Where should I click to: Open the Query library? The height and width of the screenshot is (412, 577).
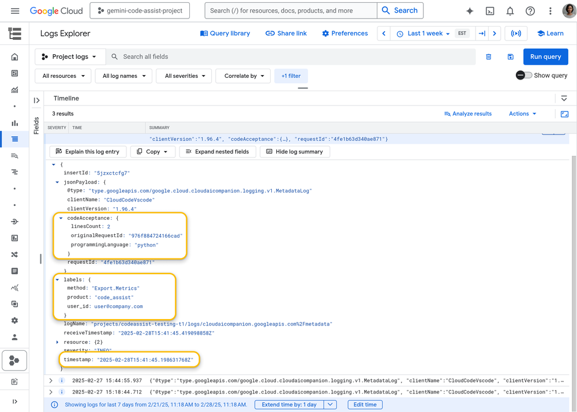[x=225, y=33]
